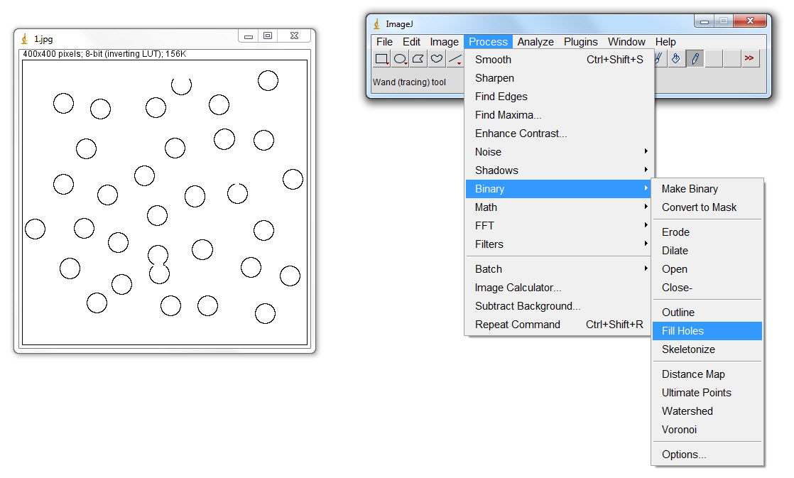Choose Convert to Mask
Image resolution: width=794 pixels, height=478 pixels.
[699, 207]
